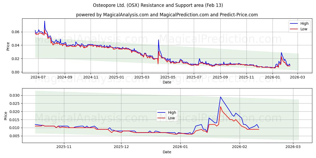Click the '0.030' y-axis label on bottom chart
Viewport: 316px width, 158px height.
(15, 95)
